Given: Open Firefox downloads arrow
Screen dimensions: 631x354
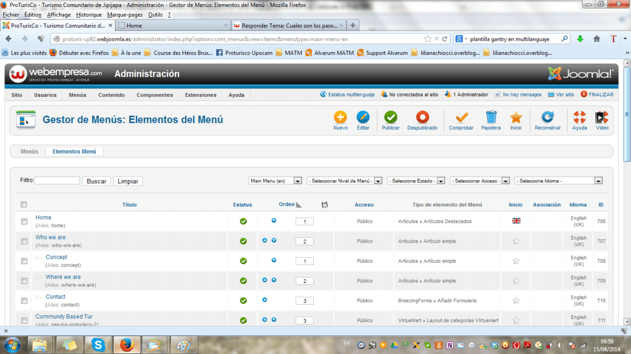Looking at the screenshot, I should [x=580, y=39].
